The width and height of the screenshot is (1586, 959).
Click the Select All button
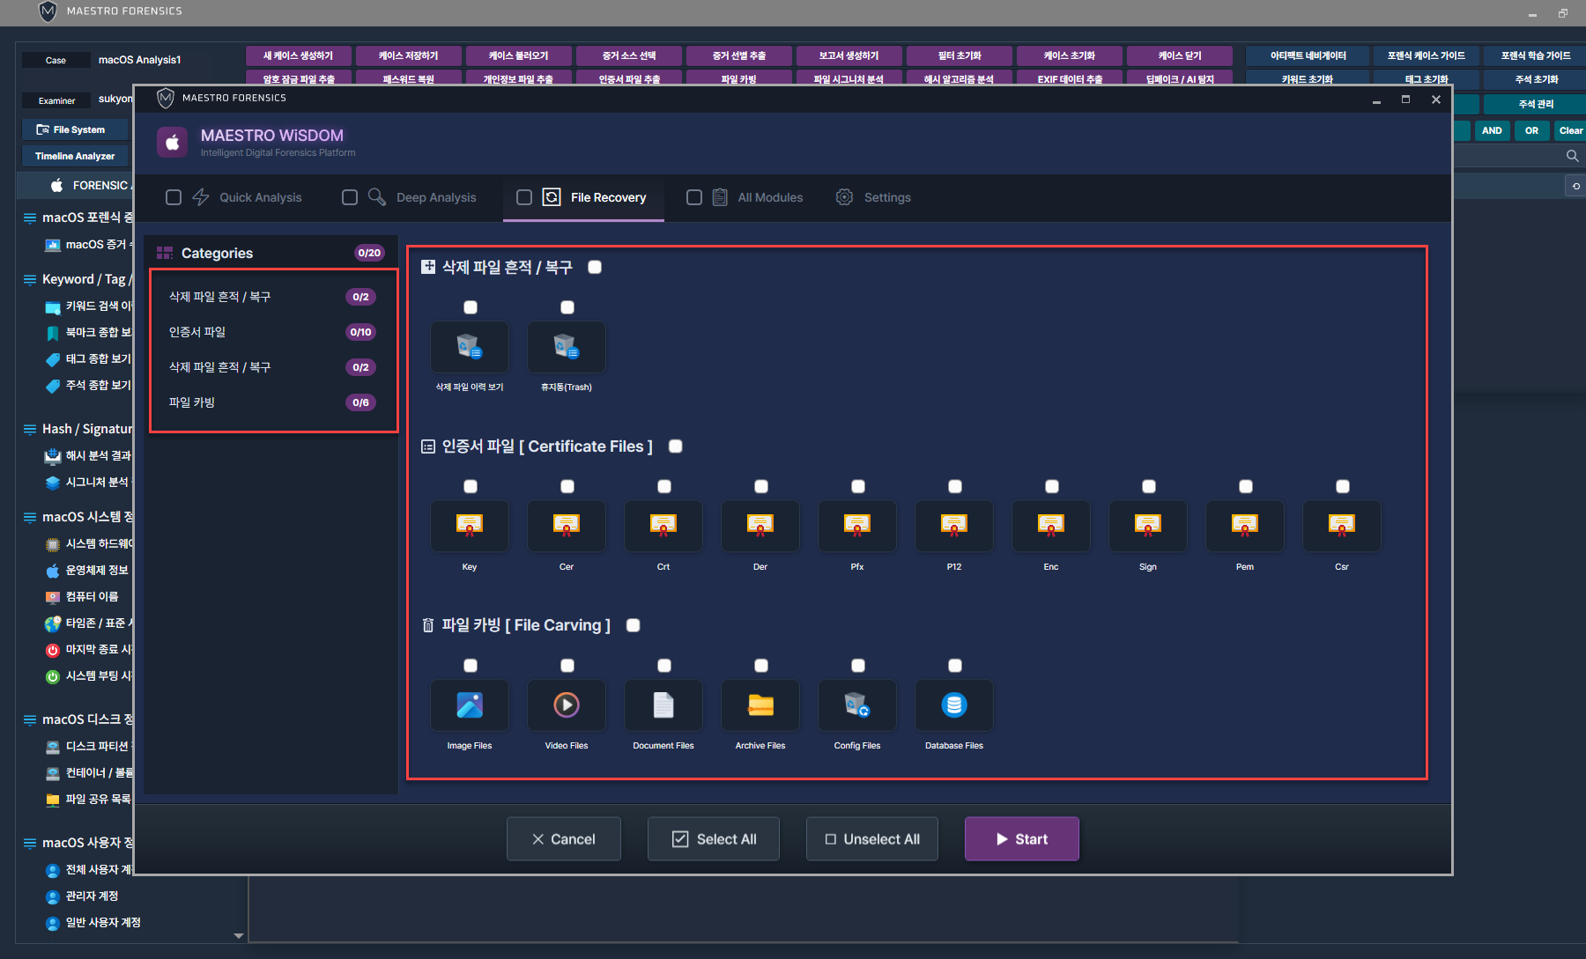pyautogui.click(x=714, y=839)
